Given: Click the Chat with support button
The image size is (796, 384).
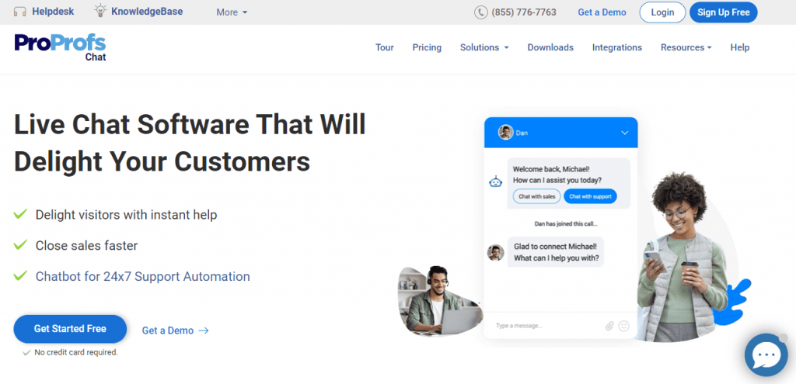Looking at the screenshot, I should pyautogui.click(x=591, y=196).
